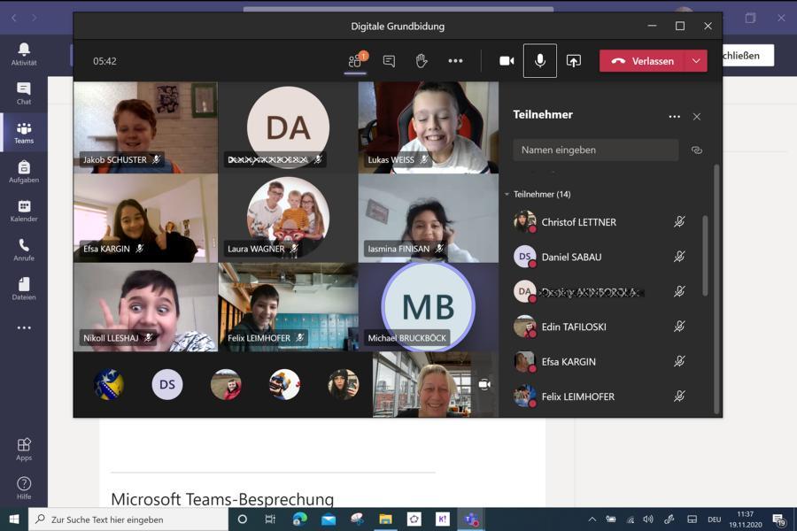
Task: Toggle the microphone mute button
Action: [x=540, y=61]
